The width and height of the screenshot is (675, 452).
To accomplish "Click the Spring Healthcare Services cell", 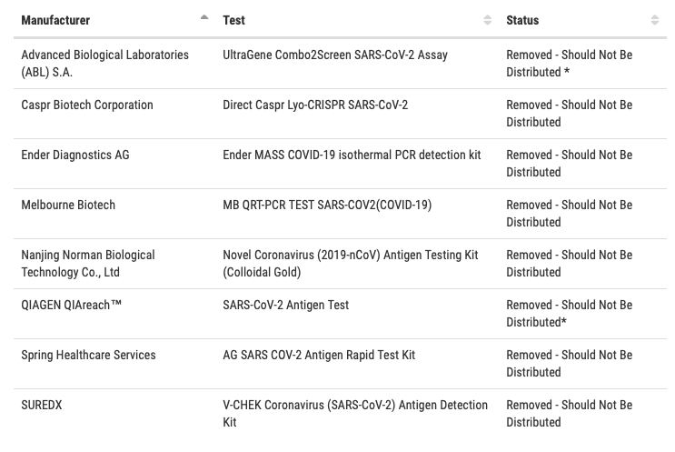I will click(88, 355).
